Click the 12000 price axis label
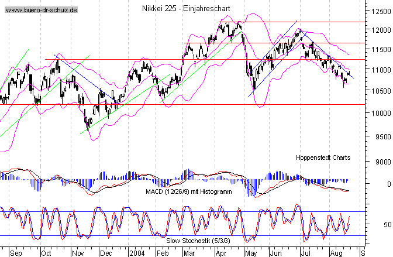Screen dimensions: 393x257 (380, 30)
